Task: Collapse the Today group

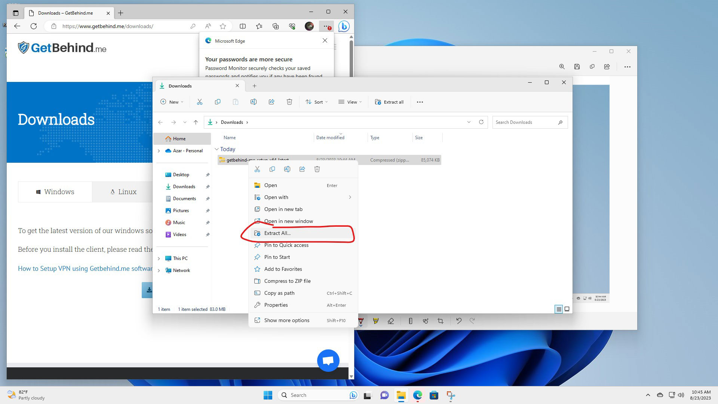Action: point(217,149)
